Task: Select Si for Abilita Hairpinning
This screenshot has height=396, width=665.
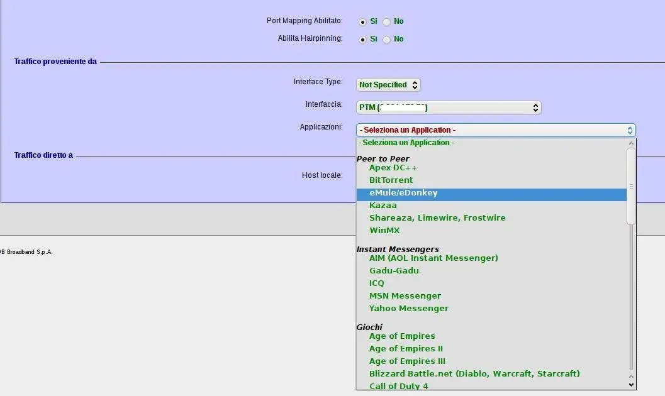Action: [x=362, y=40]
